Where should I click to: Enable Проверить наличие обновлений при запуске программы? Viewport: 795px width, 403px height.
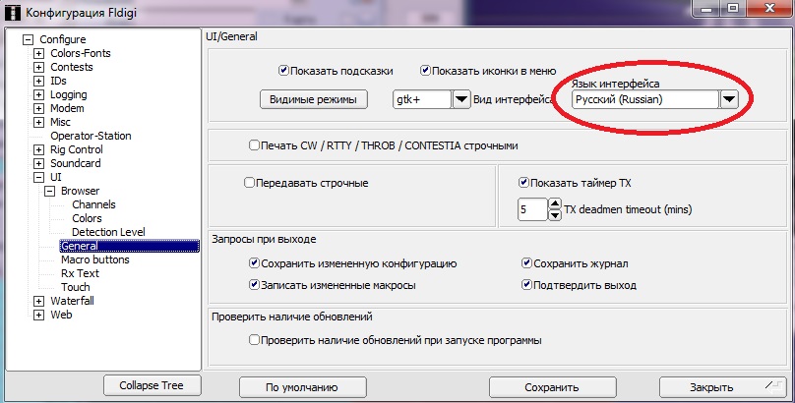point(255,340)
